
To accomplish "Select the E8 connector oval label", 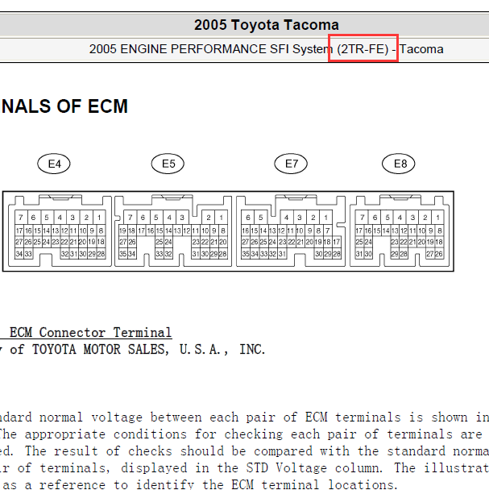I will coord(399,164).
